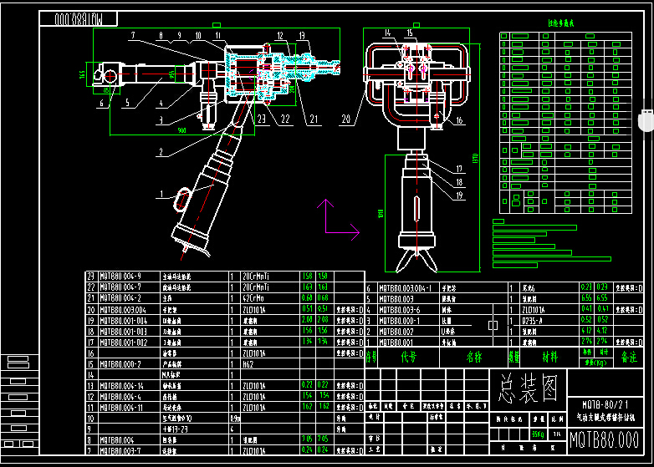The image size is (654, 467).
Task: Click the crosshair pickbox in the parts list
Action: pyautogui.click(x=493, y=324)
